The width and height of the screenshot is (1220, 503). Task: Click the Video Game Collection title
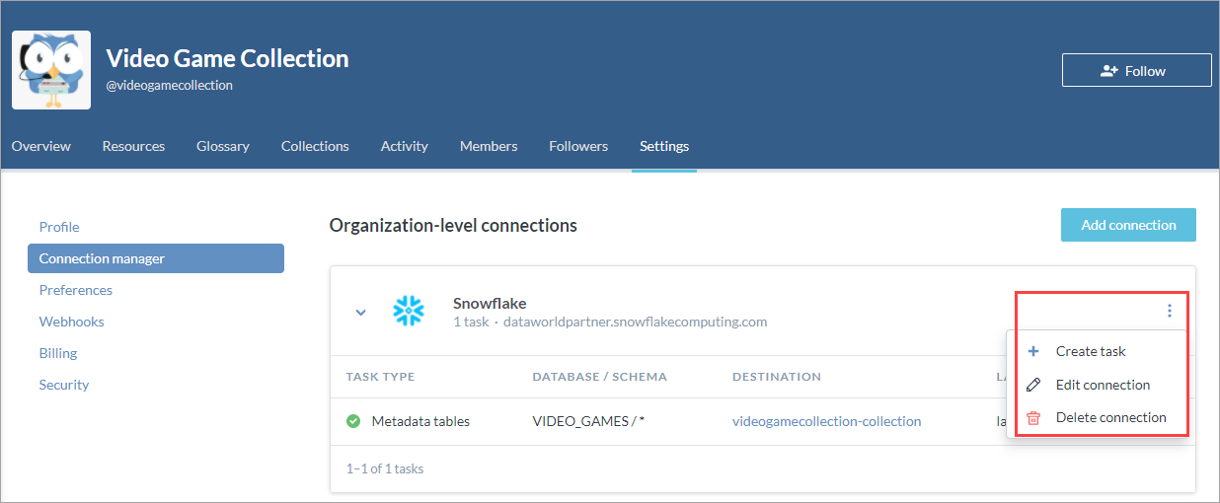click(227, 58)
